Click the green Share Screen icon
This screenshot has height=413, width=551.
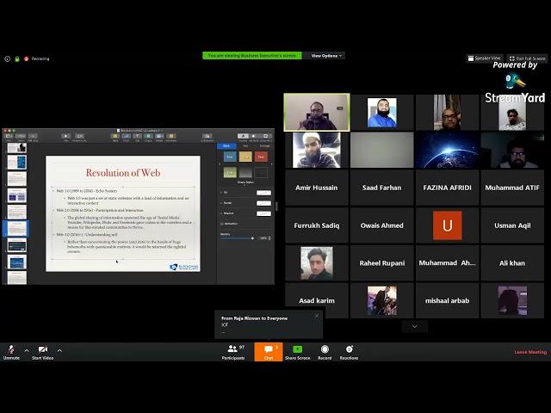tap(297, 350)
